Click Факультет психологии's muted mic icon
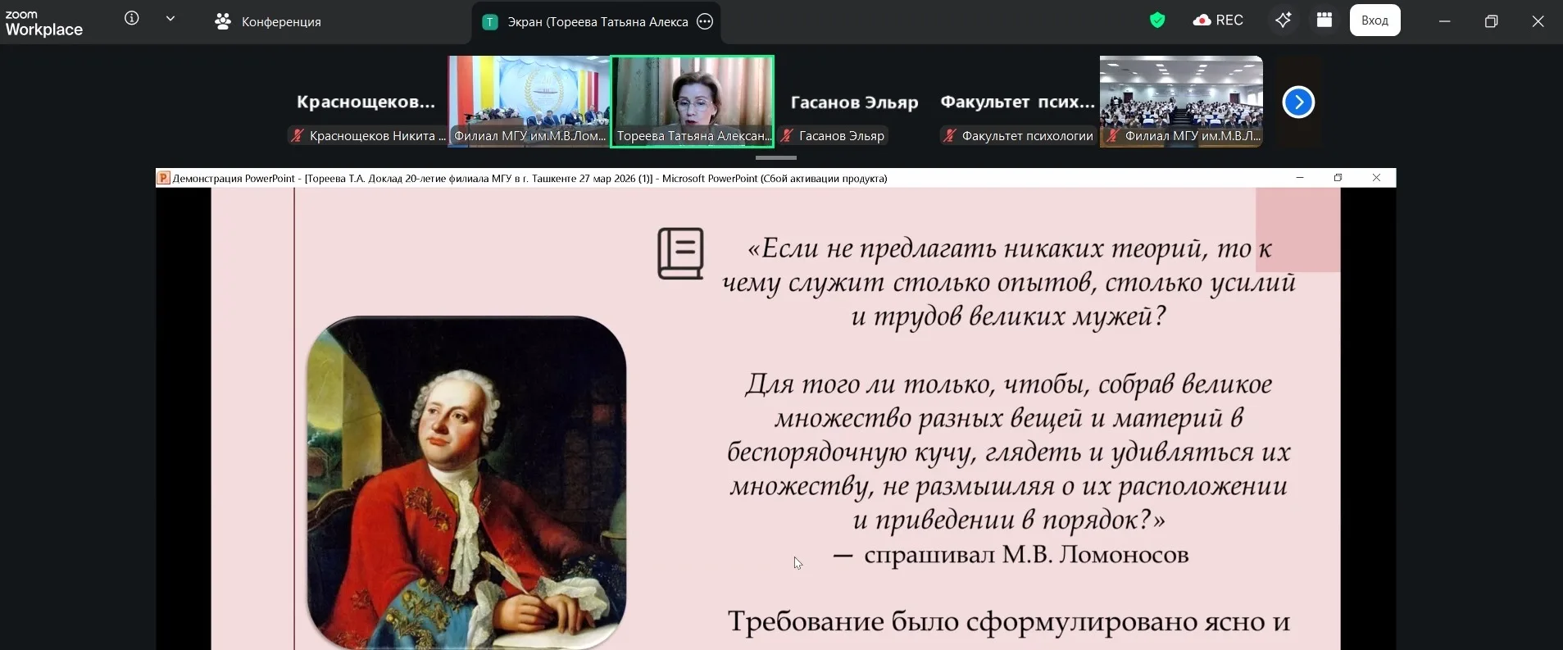Screen dimensions: 1563x650 (949, 136)
